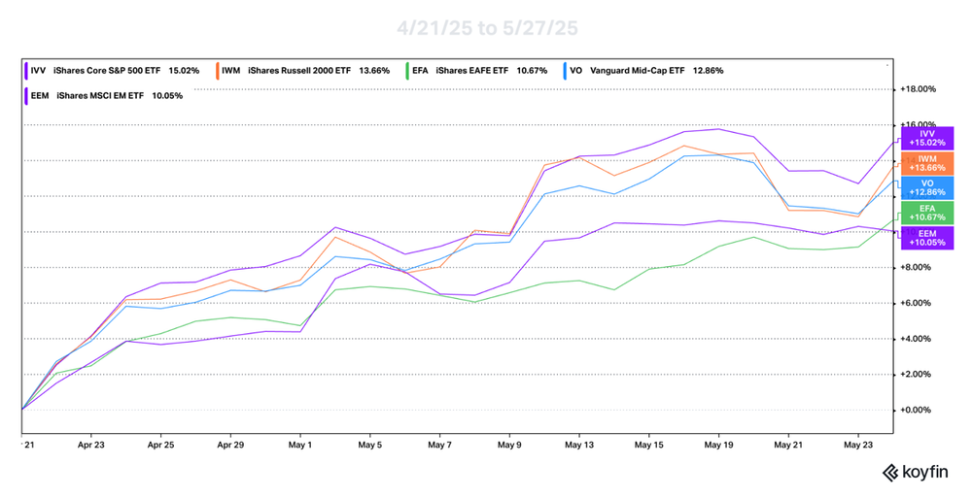Image resolution: width=972 pixels, height=498 pixels.
Task: Select the EEM ticker in the legend
Action: coord(40,96)
